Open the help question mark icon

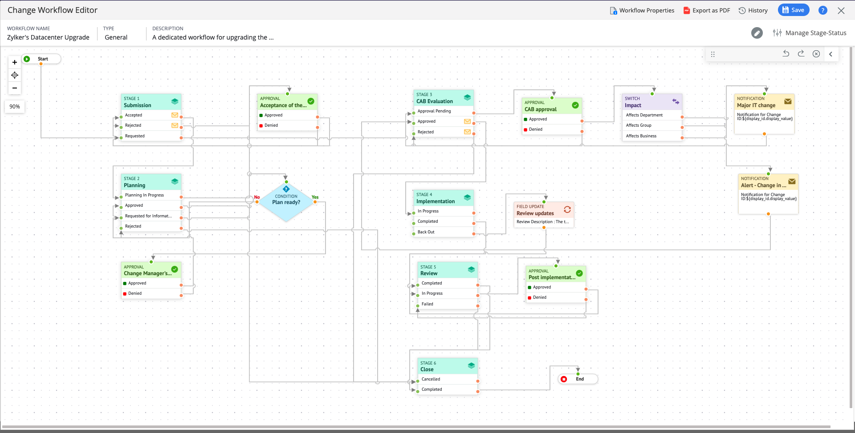click(x=823, y=10)
